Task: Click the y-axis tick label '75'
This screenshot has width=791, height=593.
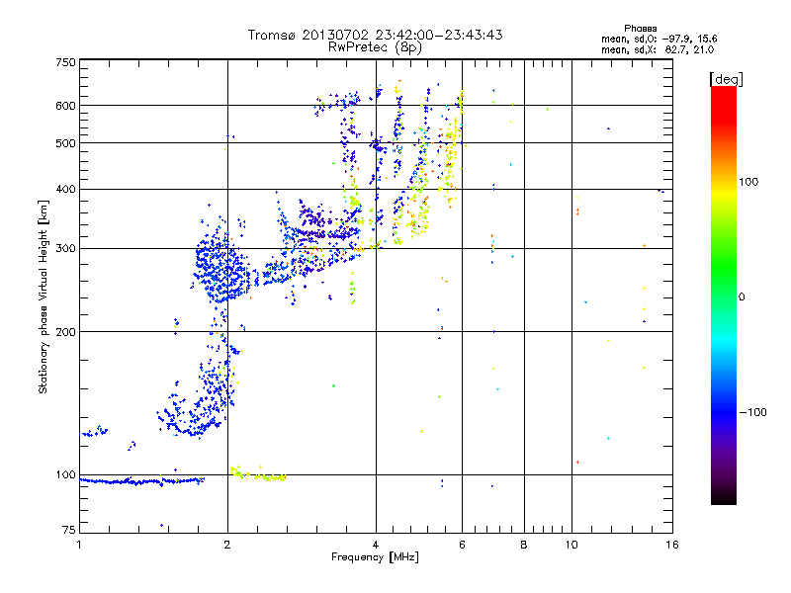Action: pos(69,530)
